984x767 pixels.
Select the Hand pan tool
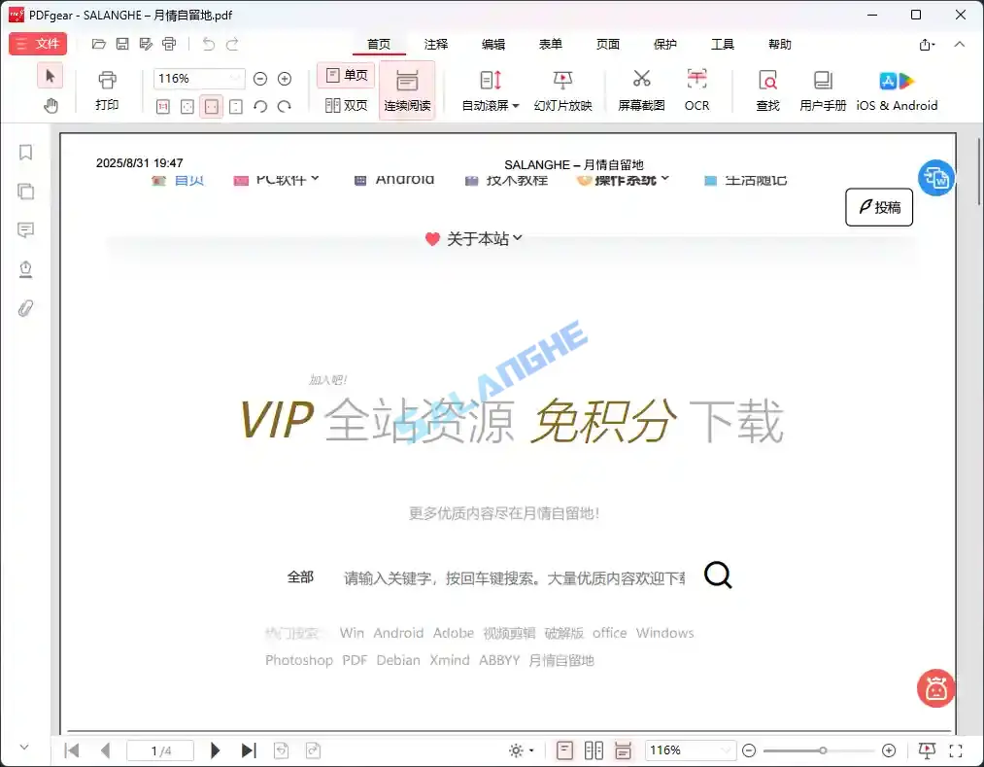[x=51, y=105]
